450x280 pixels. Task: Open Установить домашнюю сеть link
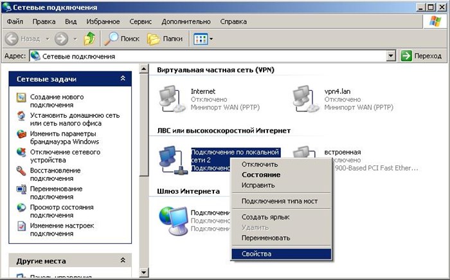point(75,119)
